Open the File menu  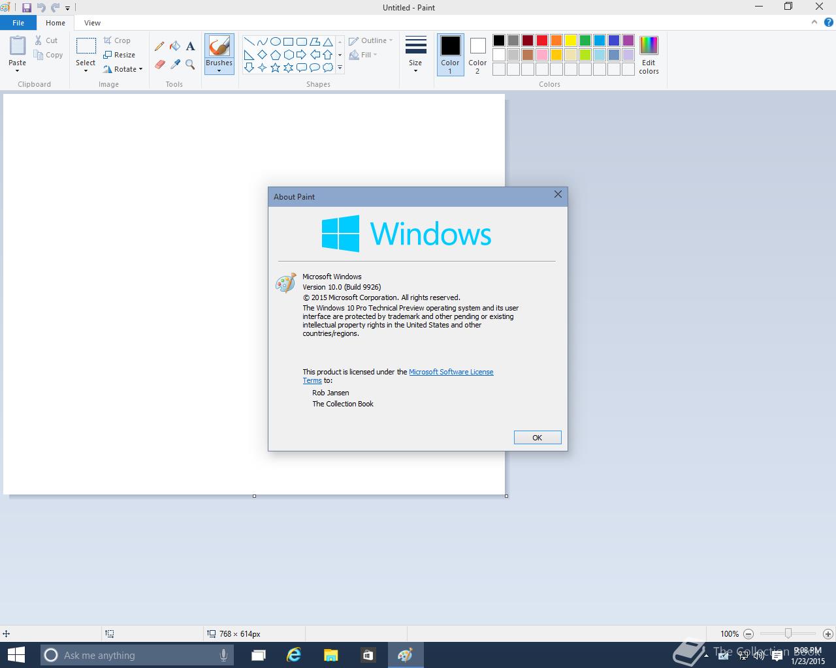click(x=18, y=23)
